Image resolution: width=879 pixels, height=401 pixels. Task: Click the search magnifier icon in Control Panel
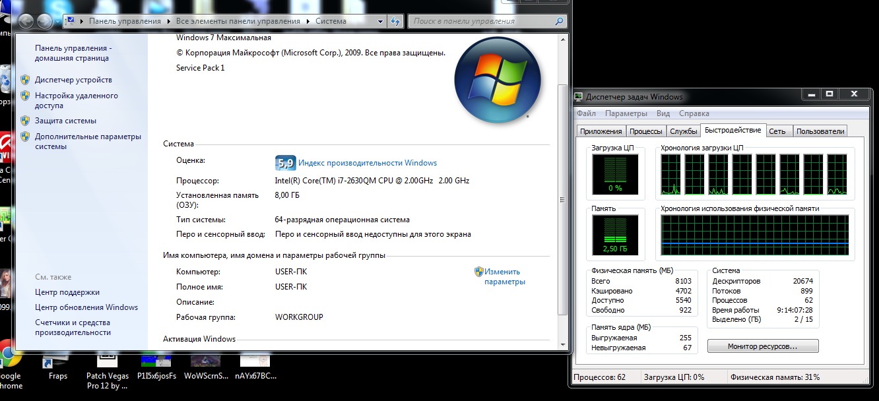559,21
